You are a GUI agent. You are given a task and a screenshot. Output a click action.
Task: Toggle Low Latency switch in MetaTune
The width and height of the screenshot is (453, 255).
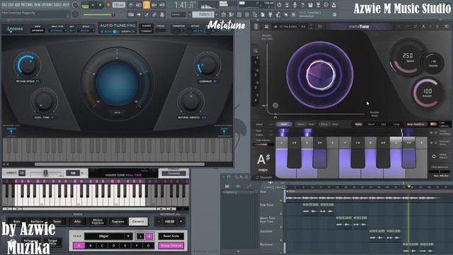[433, 124]
